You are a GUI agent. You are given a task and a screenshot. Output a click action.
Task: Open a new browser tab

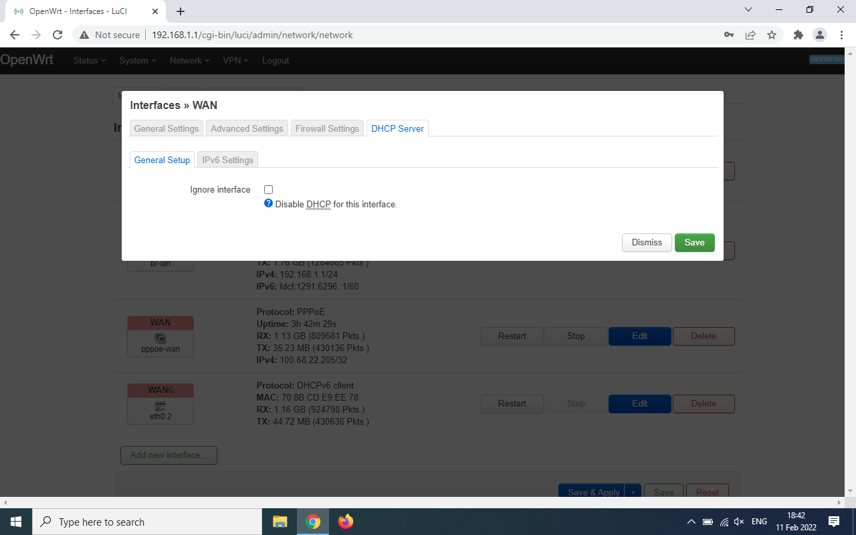pos(181,11)
